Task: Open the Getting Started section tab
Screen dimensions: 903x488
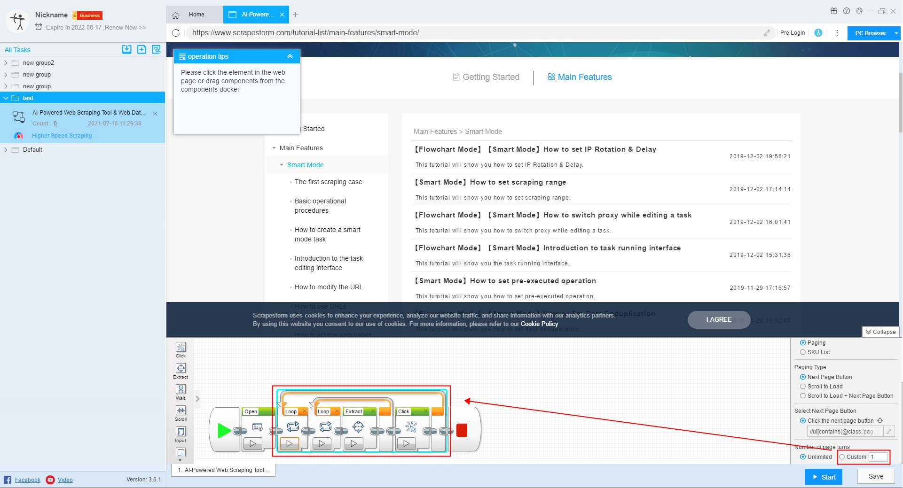Action: coord(486,77)
